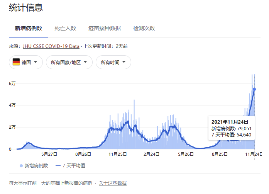269x194 pixels.
Task: Expand the 所有国家/地区 dropdown
Action: [69, 62]
